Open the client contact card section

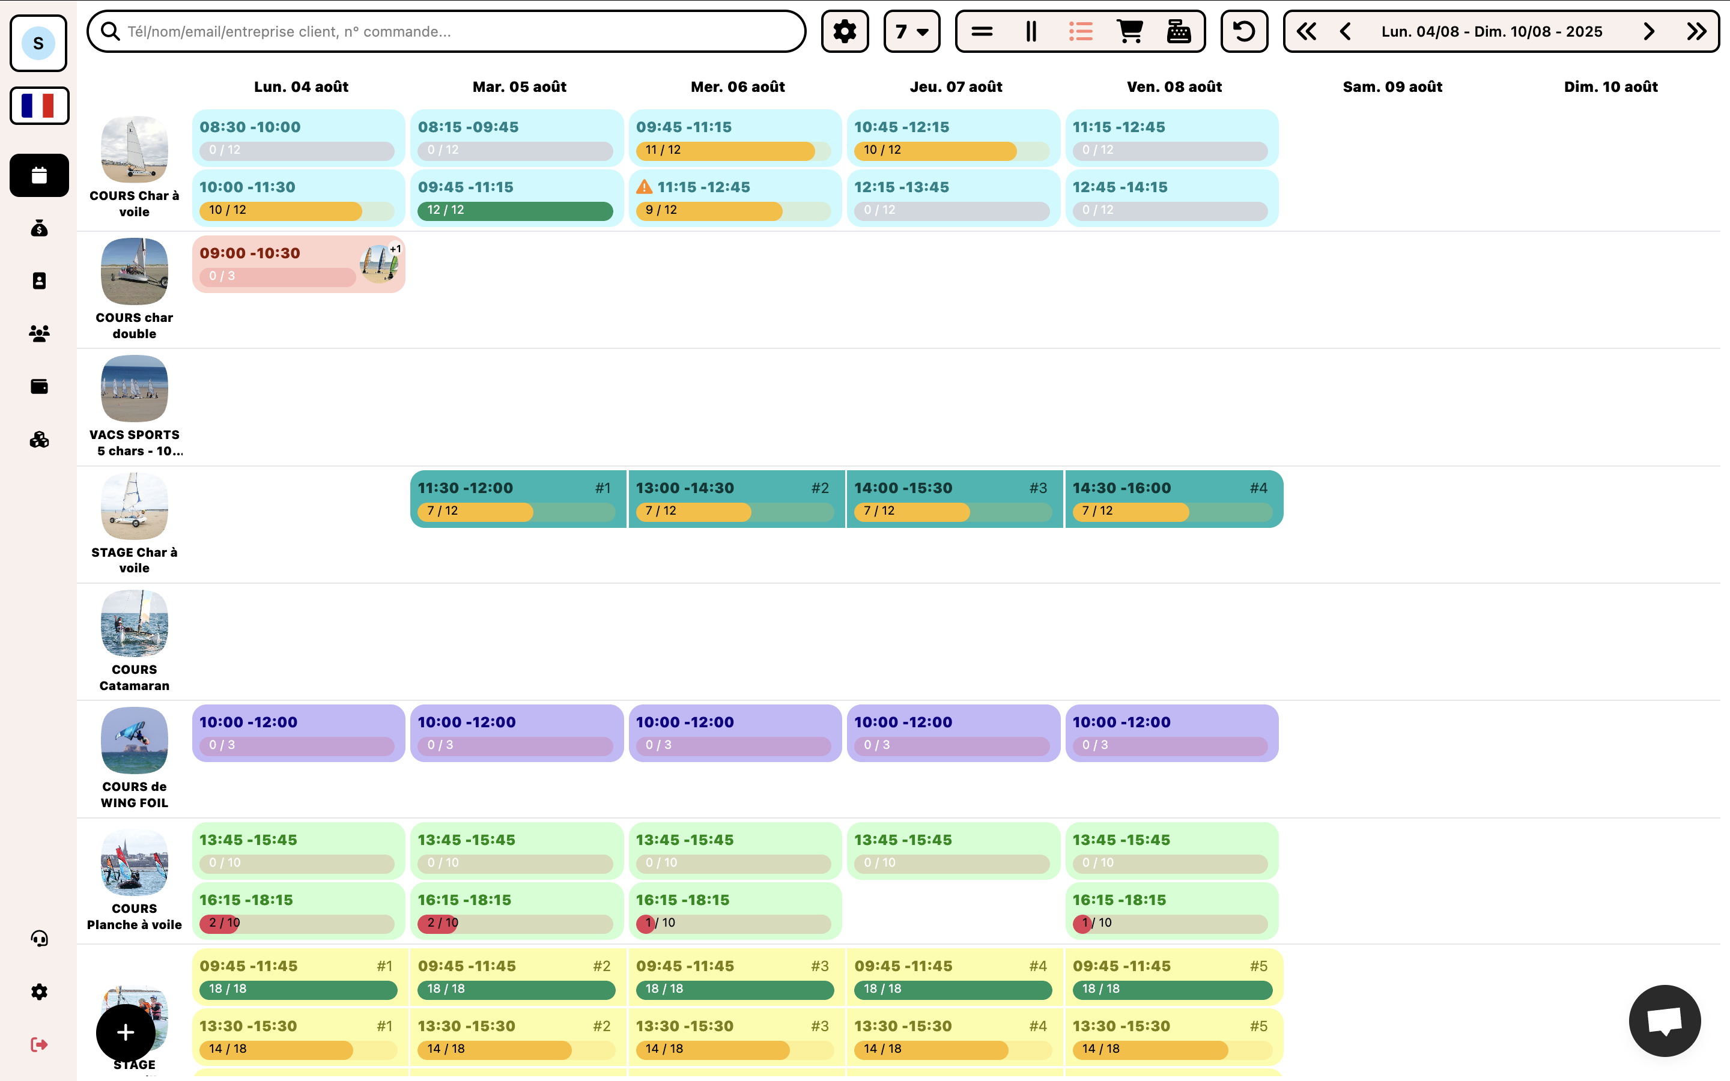point(38,280)
